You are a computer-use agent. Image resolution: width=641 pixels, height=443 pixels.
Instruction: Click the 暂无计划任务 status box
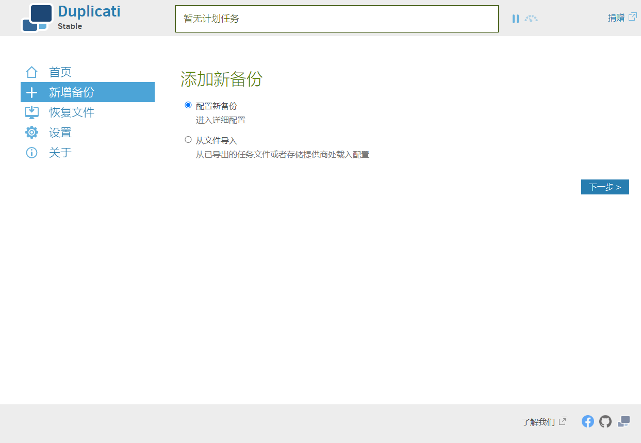click(337, 19)
